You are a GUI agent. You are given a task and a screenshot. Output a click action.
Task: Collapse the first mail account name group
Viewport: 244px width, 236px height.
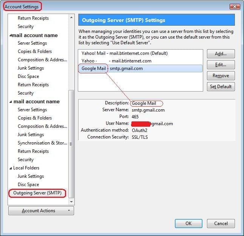pyautogui.click(x=11, y=35)
